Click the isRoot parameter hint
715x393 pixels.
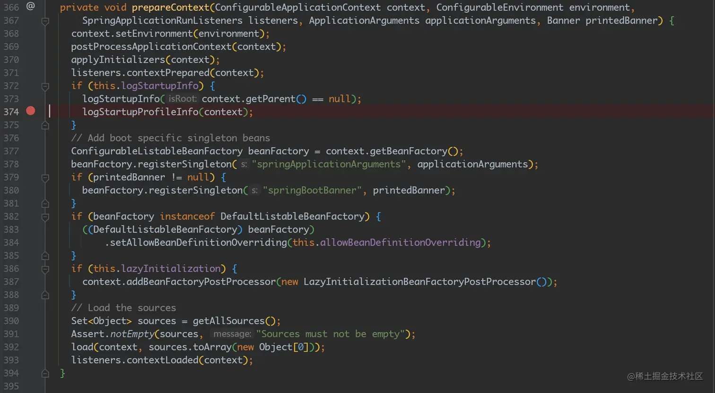coord(182,98)
